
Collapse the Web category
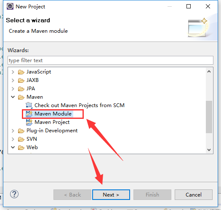point(13,147)
